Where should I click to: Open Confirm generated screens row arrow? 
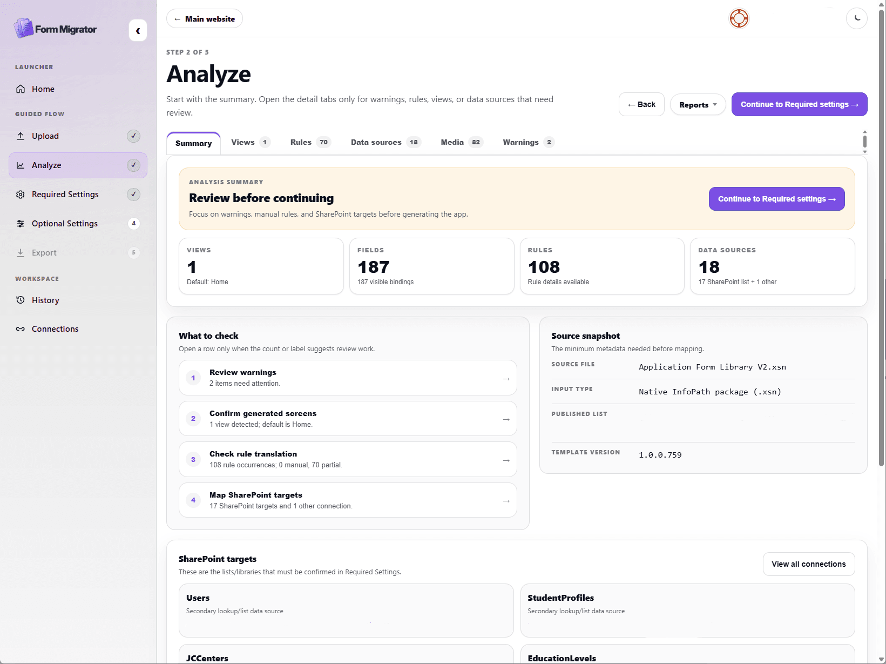pyautogui.click(x=506, y=419)
